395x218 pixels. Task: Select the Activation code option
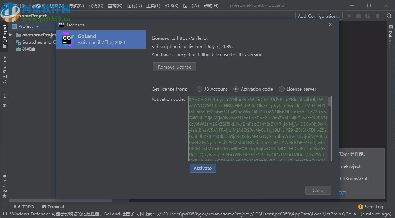pos(236,89)
